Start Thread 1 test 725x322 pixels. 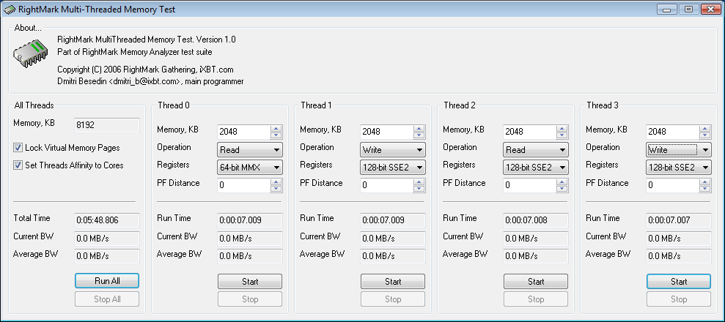click(x=392, y=282)
